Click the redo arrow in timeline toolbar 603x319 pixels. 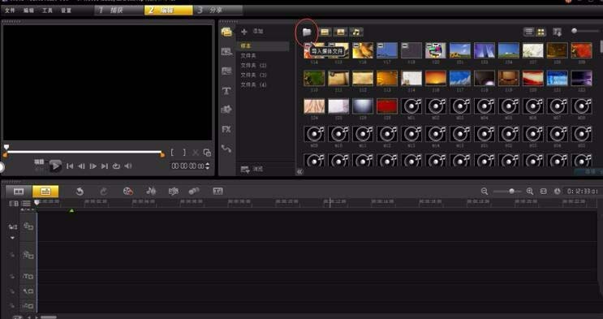[x=103, y=192]
